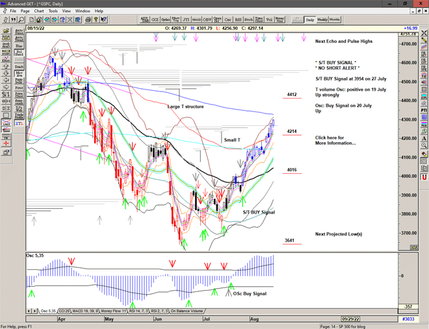Screen dimensions: 429x329
Task: Open the Chart menu
Action: pyautogui.click(x=39, y=11)
